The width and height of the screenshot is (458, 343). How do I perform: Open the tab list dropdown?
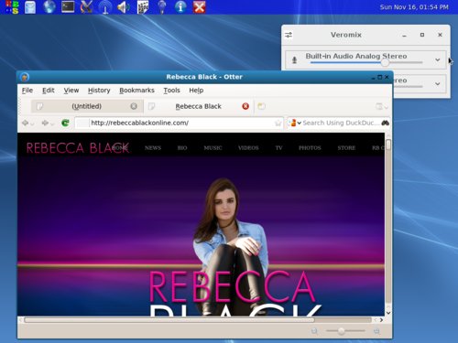click(382, 106)
